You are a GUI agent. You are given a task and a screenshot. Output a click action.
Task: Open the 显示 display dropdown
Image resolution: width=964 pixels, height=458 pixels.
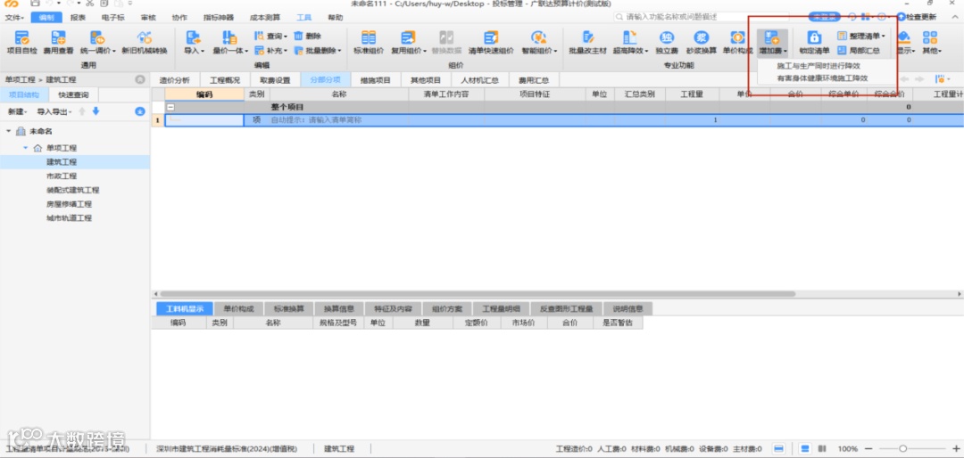coord(906,42)
